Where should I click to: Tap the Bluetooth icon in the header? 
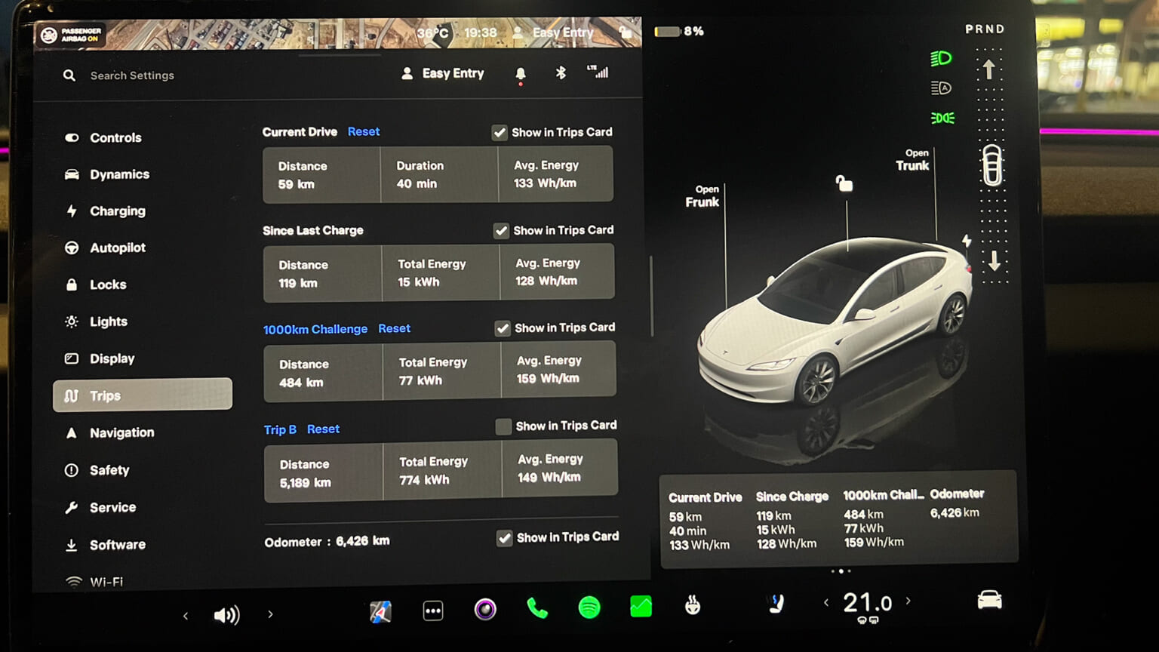[x=560, y=73]
